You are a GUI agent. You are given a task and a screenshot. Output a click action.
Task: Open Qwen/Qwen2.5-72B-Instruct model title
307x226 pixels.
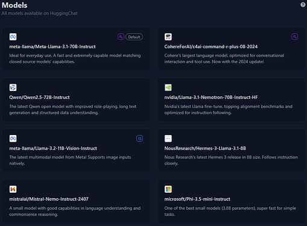[39, 98]
